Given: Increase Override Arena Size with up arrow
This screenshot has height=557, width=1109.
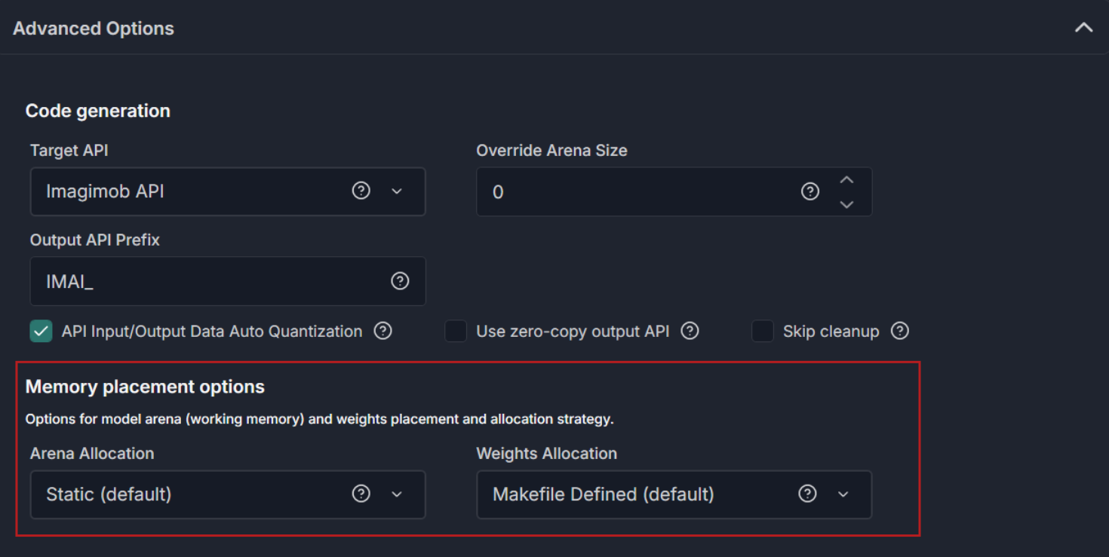Looking at the screenshot, I should click(x=846, y=180).
